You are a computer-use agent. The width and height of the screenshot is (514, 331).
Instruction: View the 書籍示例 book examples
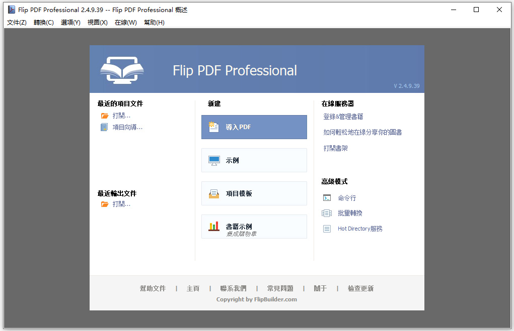[x=254, y=227]
